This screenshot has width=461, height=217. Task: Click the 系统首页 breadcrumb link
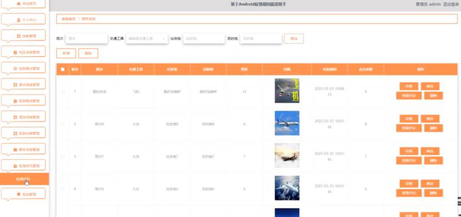click(68, 19)
